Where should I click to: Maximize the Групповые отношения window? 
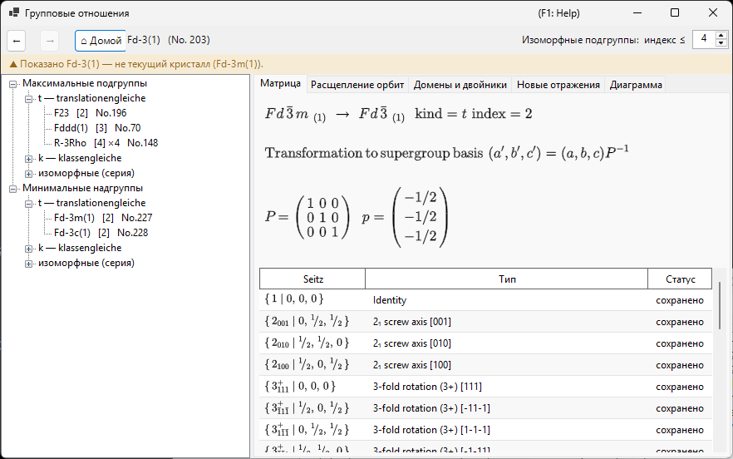point(675,13)
